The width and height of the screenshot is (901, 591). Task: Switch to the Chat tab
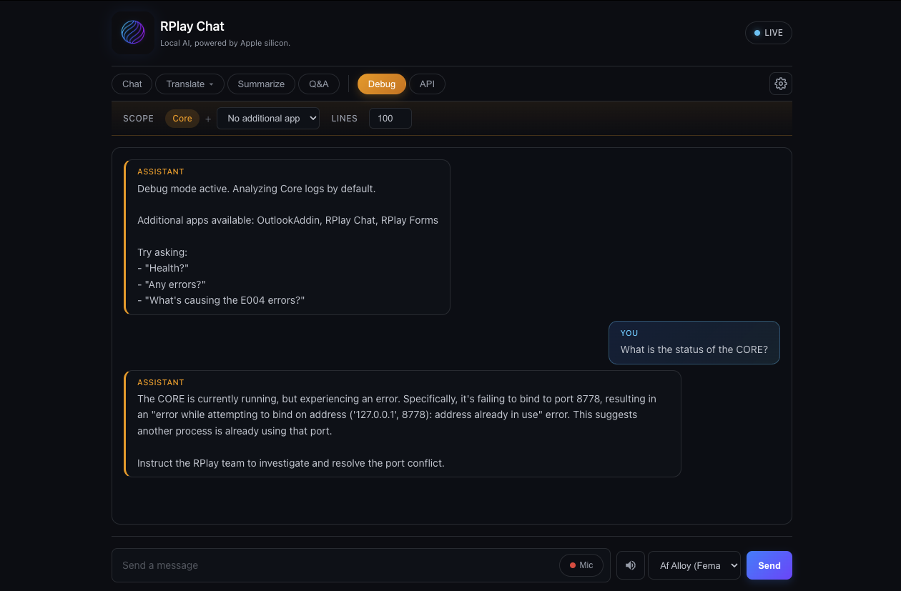[132, 84]
